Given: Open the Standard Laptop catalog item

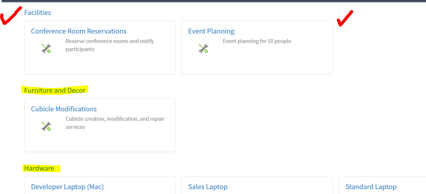Looking at the screenshot, I should click(x=371, y=187).
